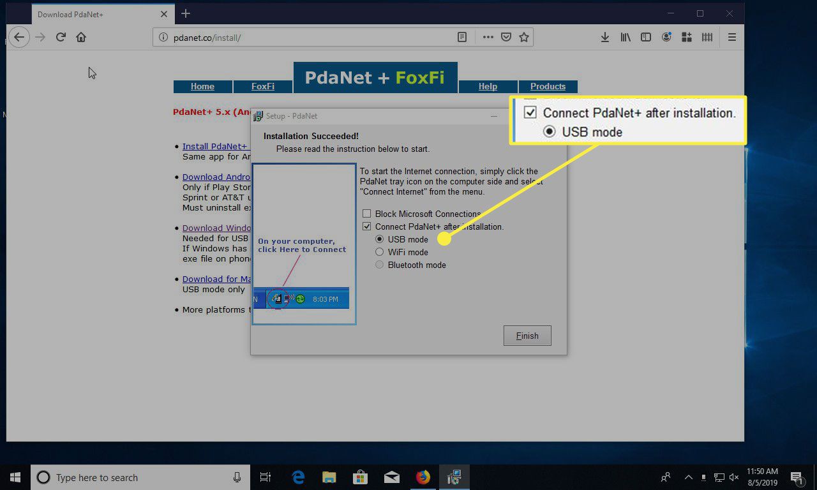Open the Firefox home page icon
Screen dimensions: 817x490
81,37
